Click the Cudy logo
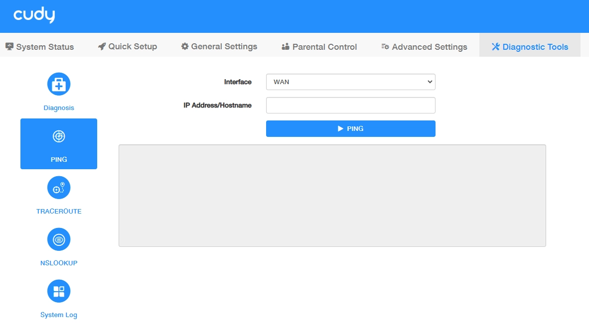The image size is (589, 328). (x=34, y=15)
